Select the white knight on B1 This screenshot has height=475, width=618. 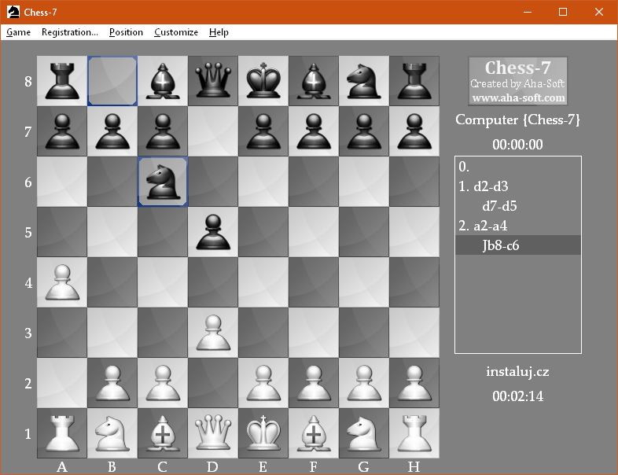click(112, 433)
